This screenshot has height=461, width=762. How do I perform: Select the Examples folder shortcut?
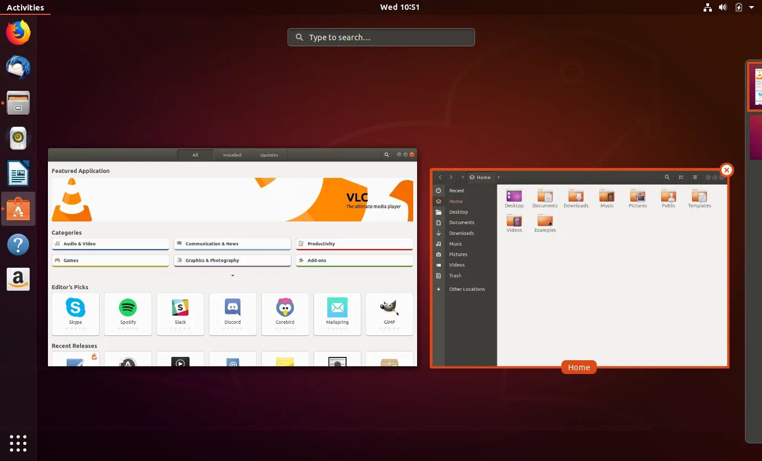click(545, 223)
